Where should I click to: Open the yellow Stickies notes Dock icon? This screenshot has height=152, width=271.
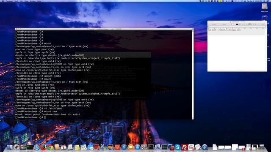pos(77,147)
